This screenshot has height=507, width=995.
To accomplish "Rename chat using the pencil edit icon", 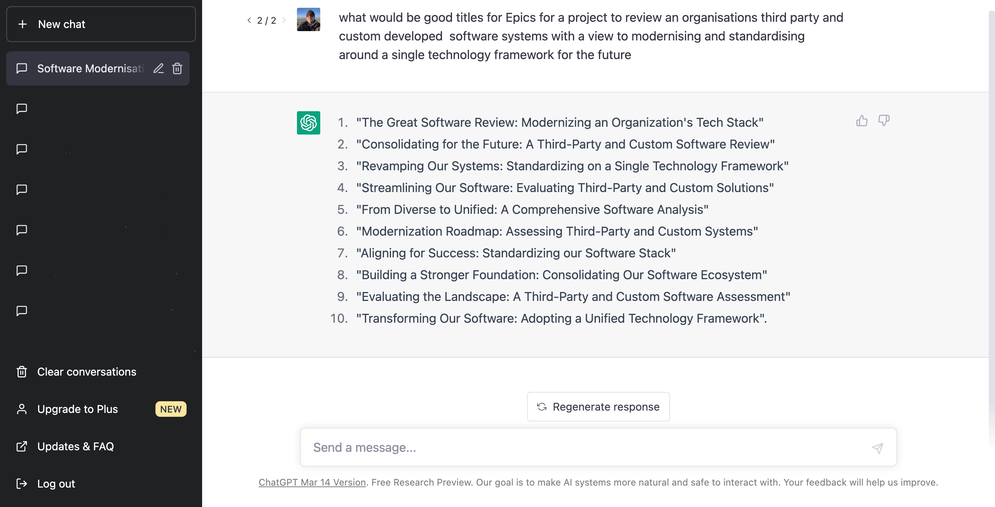I will coord(159,68).
